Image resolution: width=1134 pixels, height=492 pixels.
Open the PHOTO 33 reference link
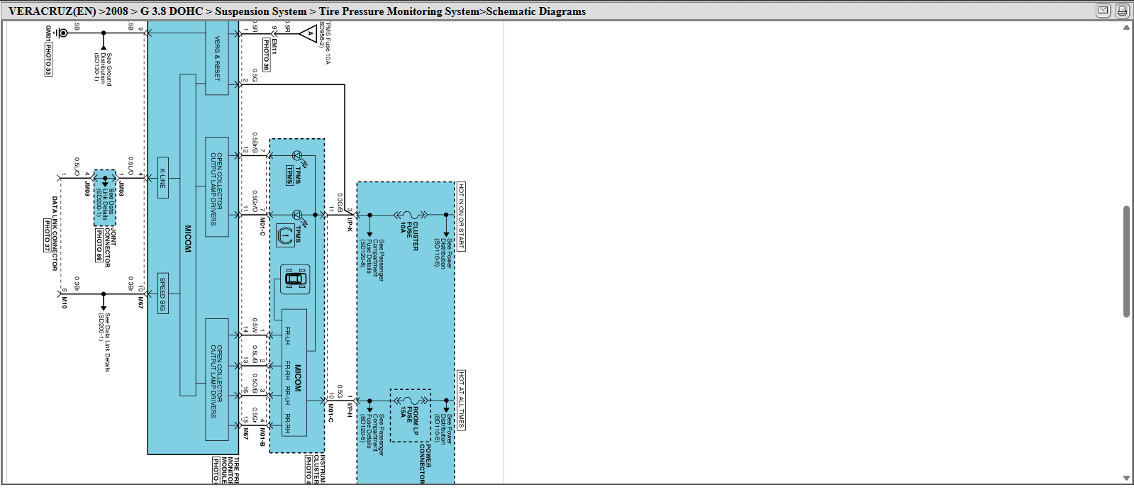tap(48, 60)
